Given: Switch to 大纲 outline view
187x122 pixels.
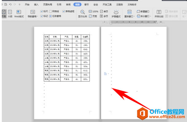Looking at the screenshot, I should click(10, 14).
